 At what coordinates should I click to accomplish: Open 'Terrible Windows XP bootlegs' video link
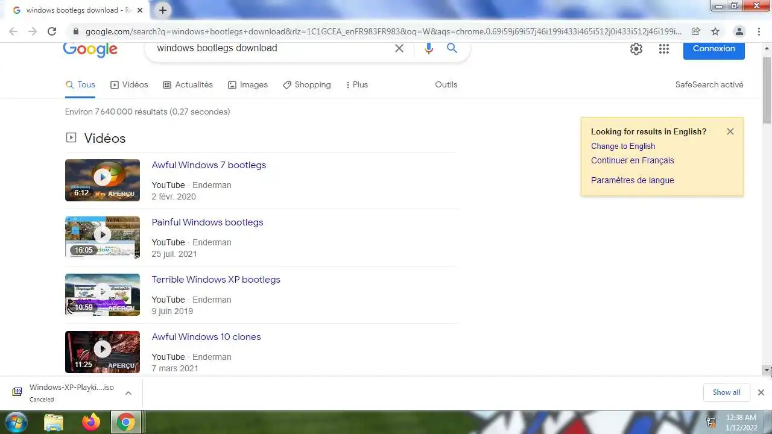click(x=216, y=280)
